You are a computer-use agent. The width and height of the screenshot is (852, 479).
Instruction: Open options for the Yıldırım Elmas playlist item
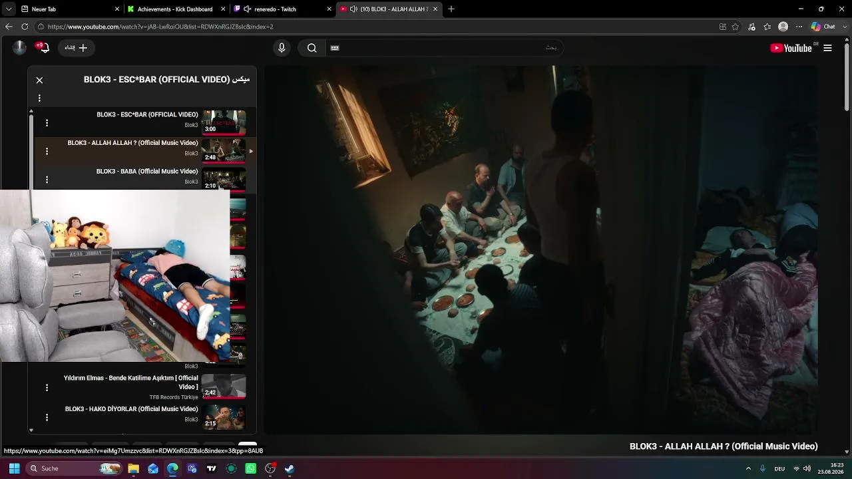(47, 387)
